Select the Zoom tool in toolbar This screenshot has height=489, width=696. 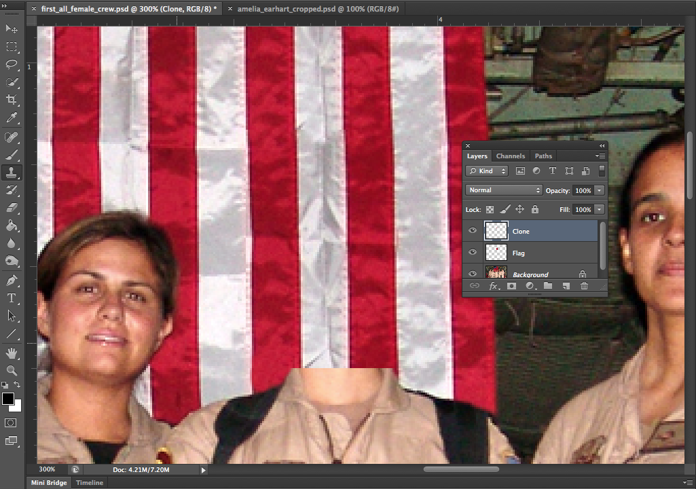(12, 370)
